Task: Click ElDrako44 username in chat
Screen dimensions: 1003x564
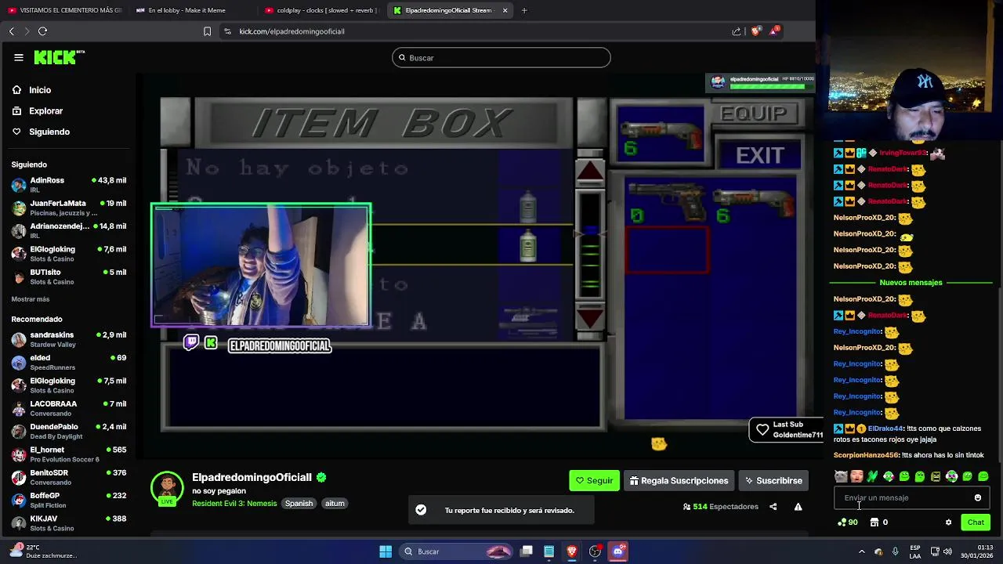Action: (x=885, y=428)
